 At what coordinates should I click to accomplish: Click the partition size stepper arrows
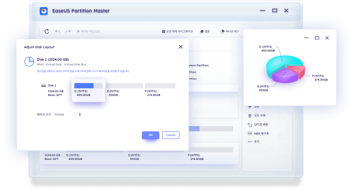80,115
